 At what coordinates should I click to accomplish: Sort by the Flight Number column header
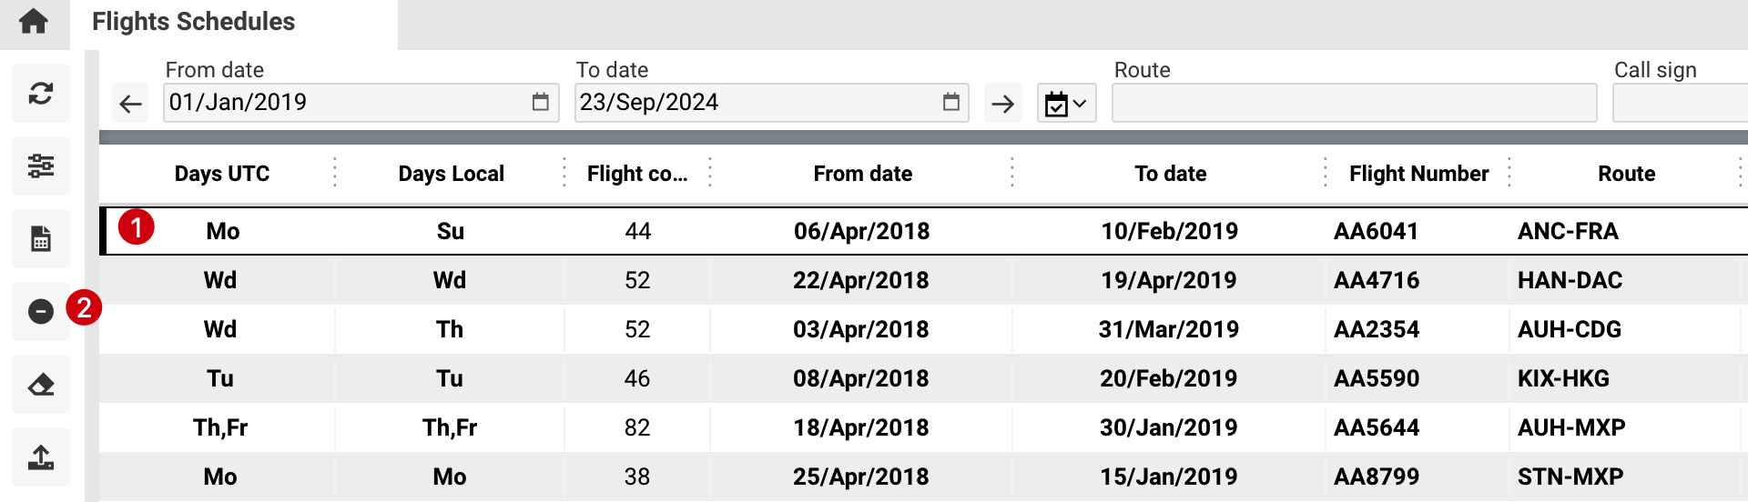(1418, 174)
